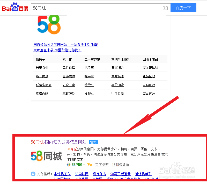Open the 准新车 link
The width and height of the screenshot is (207, 184).
pyautogui.click(x=89, y=94)
